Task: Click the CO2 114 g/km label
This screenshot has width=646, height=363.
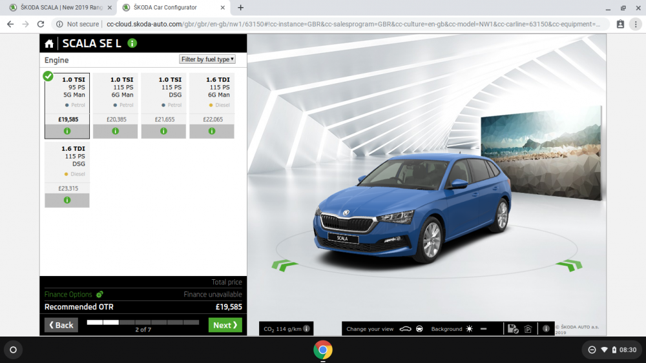Action: click(283, 329)
